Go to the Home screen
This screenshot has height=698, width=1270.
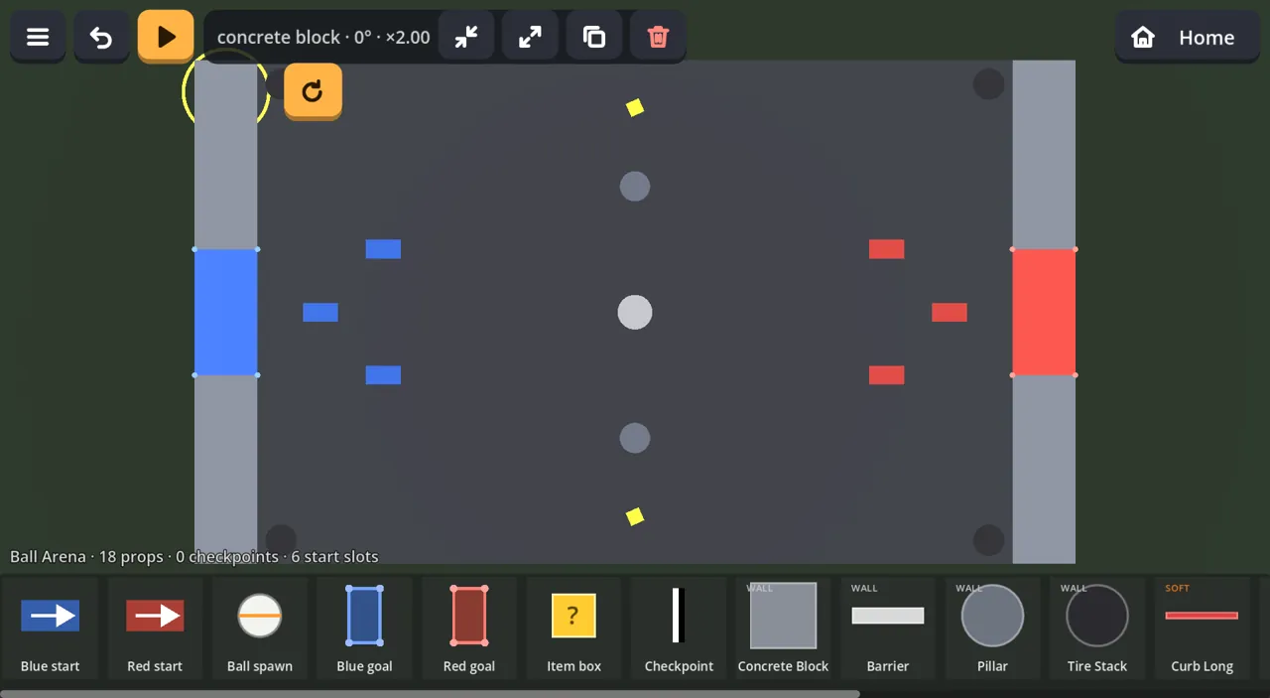1188,37
